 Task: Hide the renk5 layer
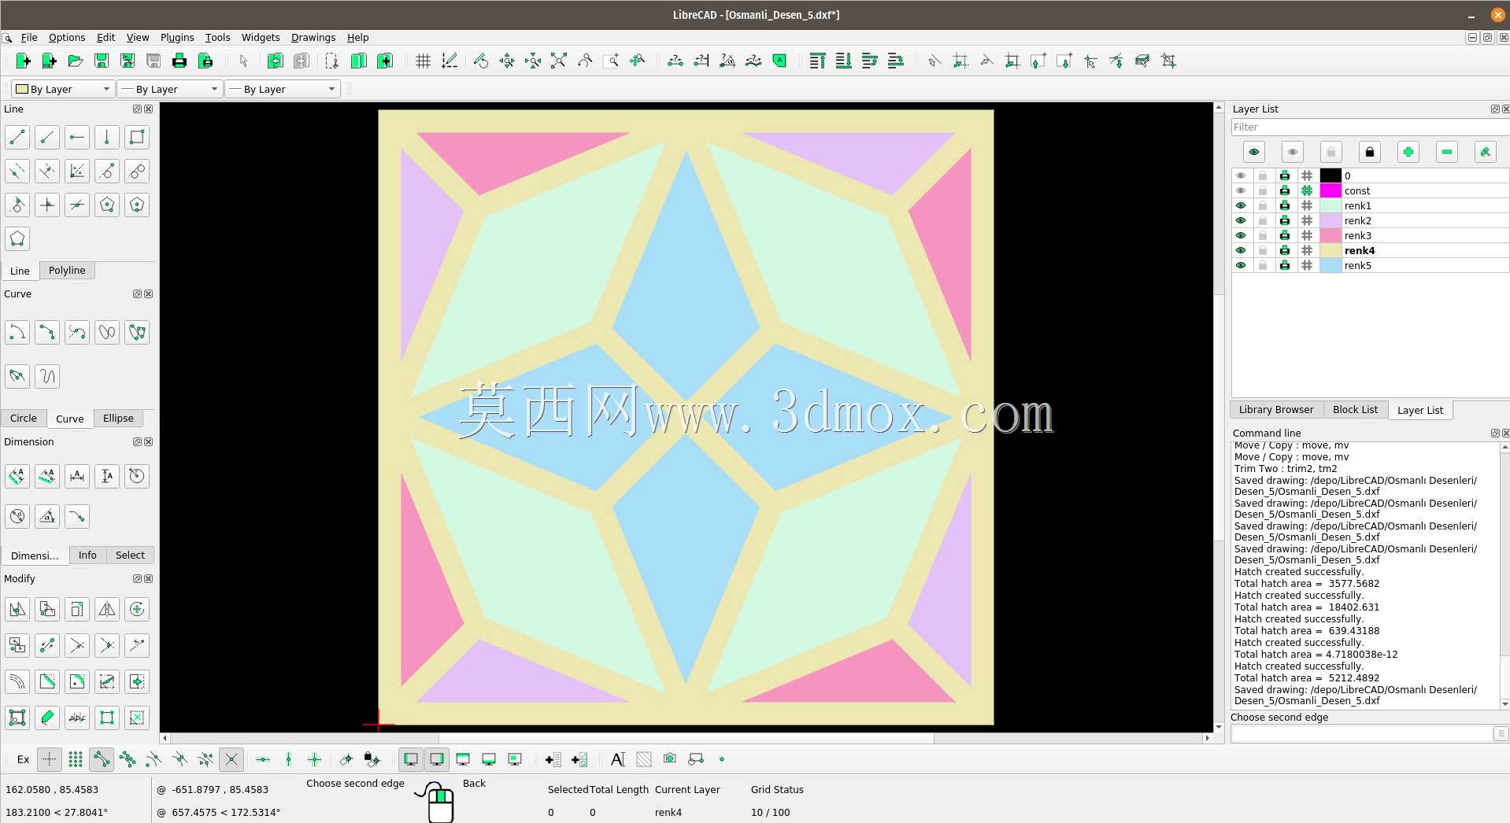click(x=1241, y=265)
